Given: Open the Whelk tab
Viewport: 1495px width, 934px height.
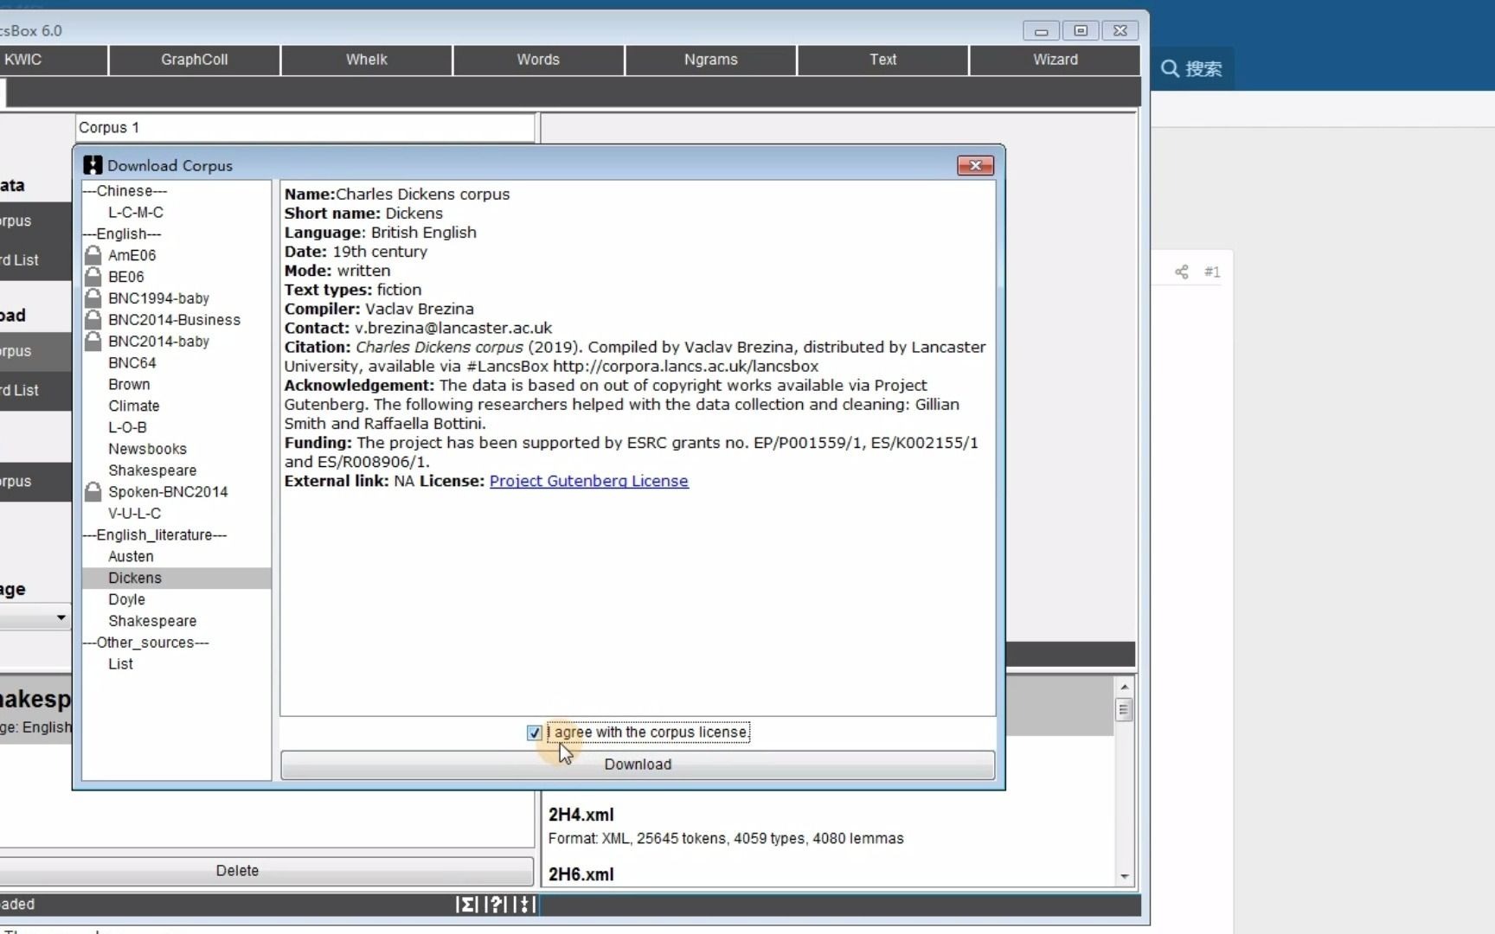Looking at the screenshot, I should tap(367, 60).
